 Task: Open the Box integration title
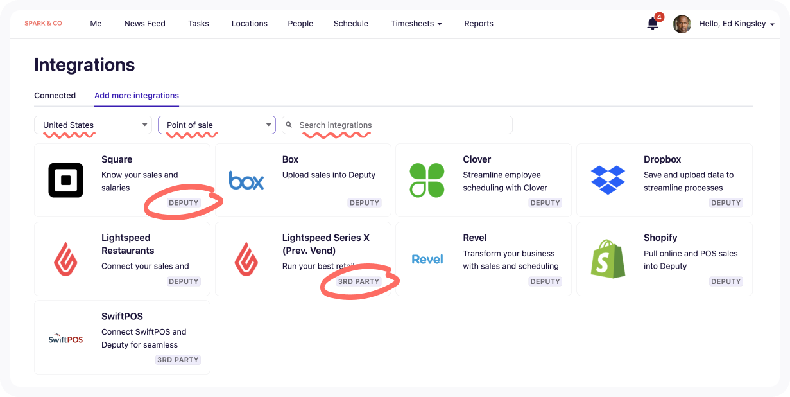point(290,159)
